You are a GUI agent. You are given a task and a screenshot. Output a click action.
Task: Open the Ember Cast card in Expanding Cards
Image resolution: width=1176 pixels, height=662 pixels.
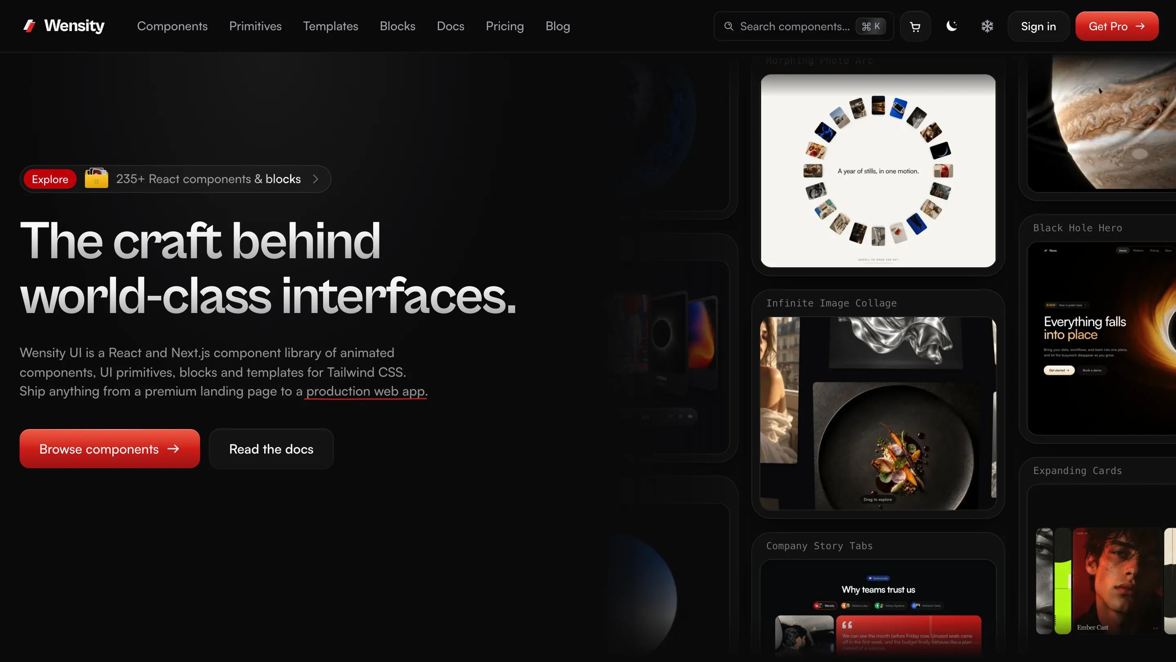pos(1117,581)
